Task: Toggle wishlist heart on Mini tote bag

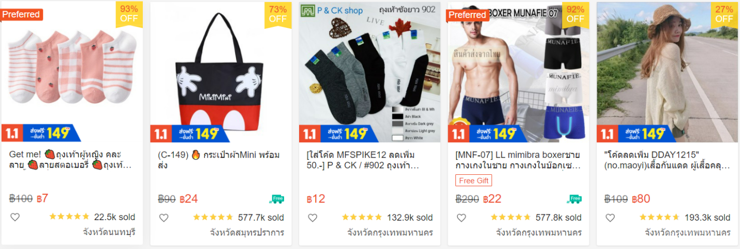Action: tap(164, 218)
